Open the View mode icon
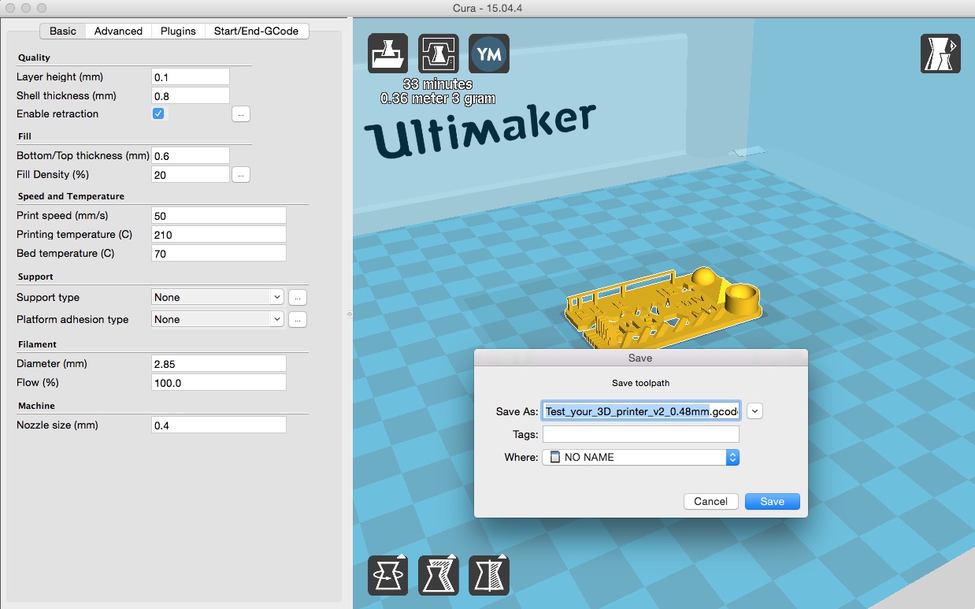975x609 pixels. click(940, 54)
